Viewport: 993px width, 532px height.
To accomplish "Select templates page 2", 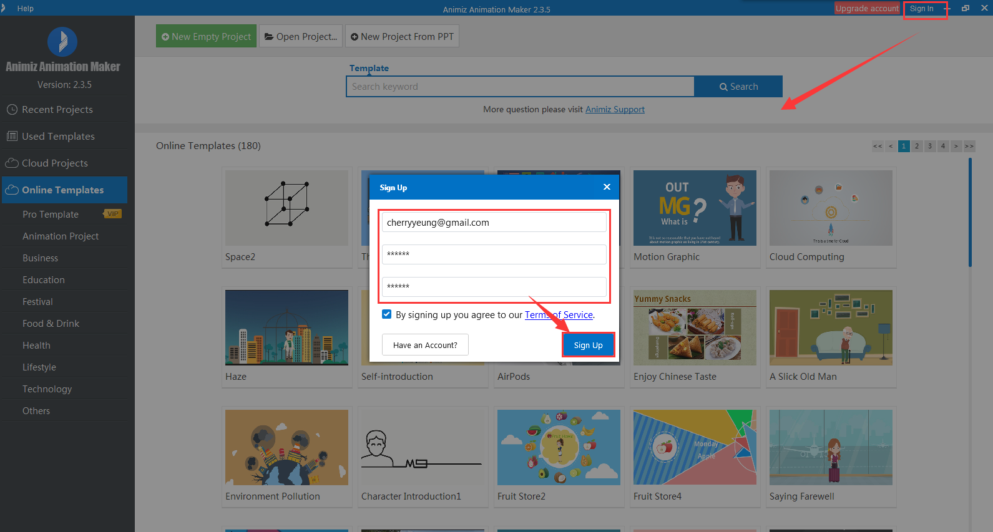I will pos(917,146).
